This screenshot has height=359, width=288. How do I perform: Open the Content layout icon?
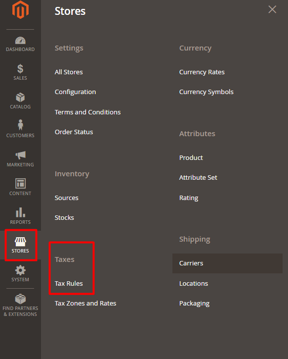pyautogui.click(x=20, y=183)
